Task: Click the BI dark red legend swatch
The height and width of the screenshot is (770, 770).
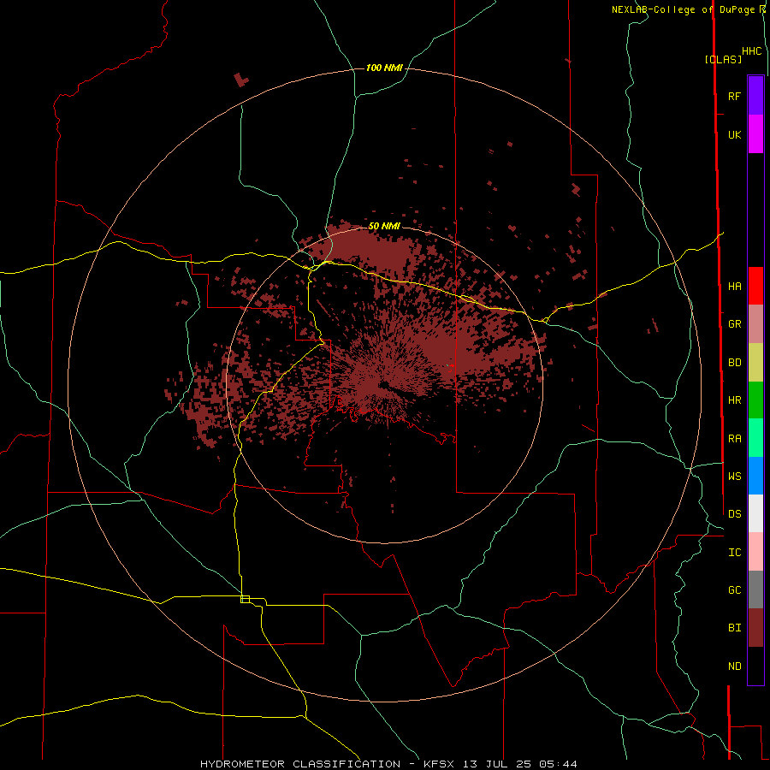Action: point(755,628)
